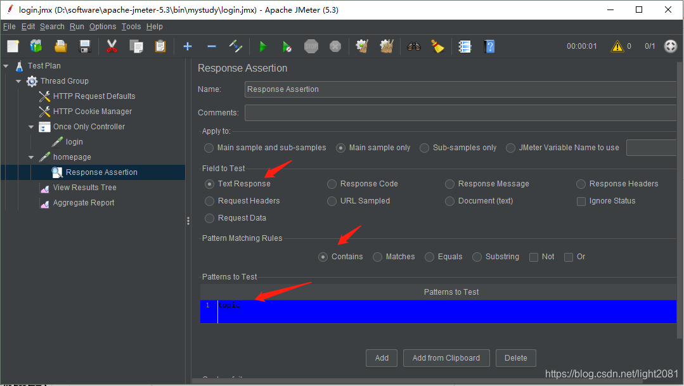Viewport: 684px width, 386px height.
Task: Click Add from Clipboard button
Action: pyautogui.click(x=446, y=358)
